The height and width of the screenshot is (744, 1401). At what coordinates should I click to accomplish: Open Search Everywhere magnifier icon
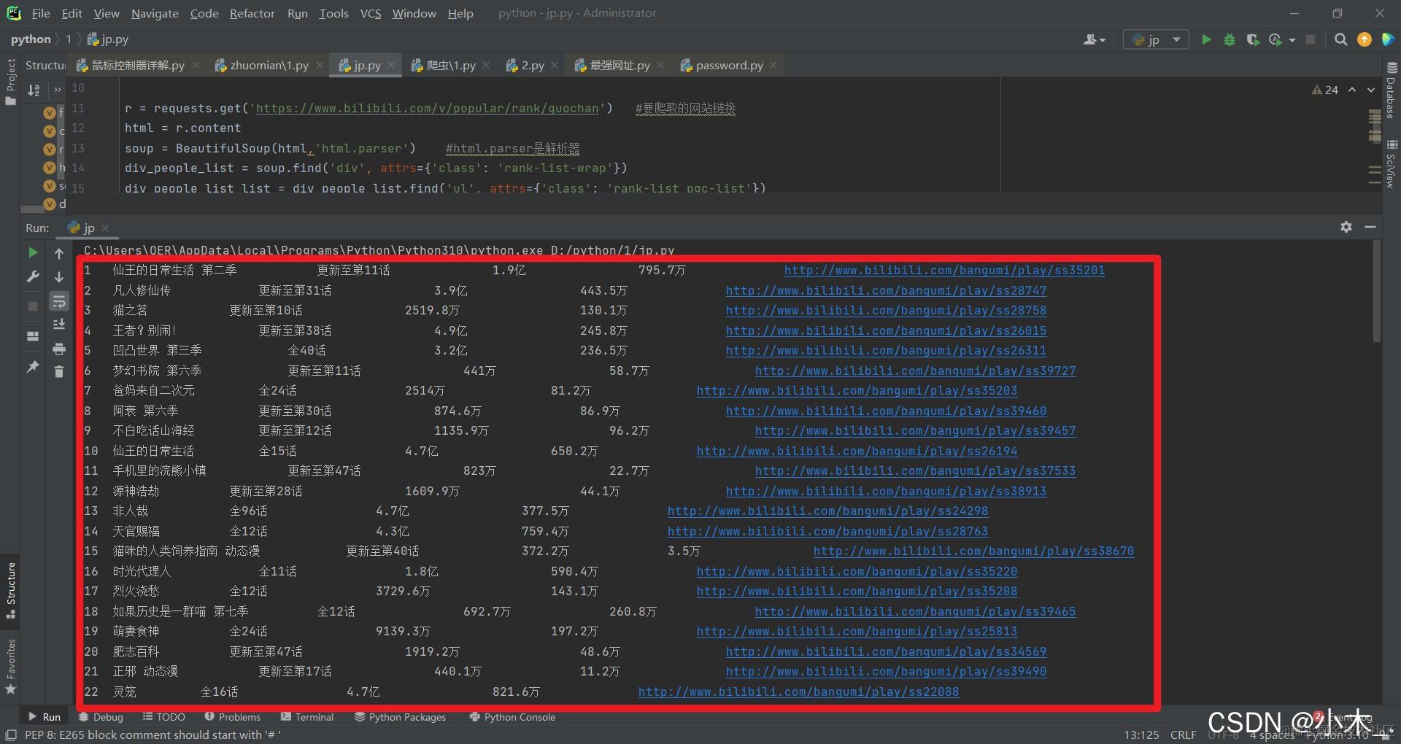(x=1340, y=39)
